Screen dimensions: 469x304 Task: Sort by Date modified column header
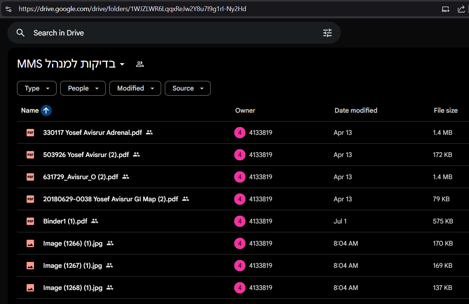tap(356, 110)
